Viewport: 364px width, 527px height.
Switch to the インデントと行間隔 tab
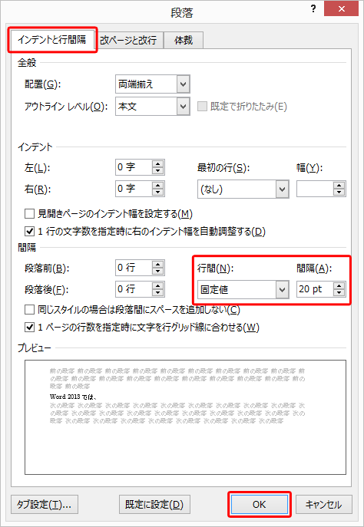[52, 40]
